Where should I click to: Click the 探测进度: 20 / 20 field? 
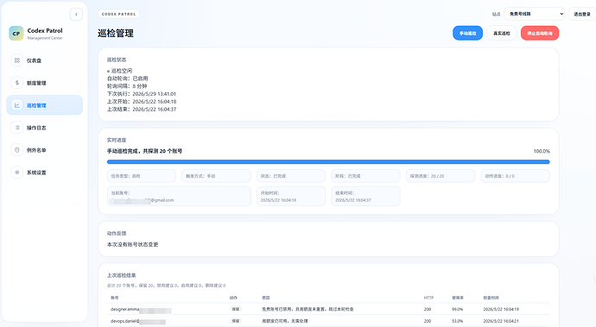[441, 176]
